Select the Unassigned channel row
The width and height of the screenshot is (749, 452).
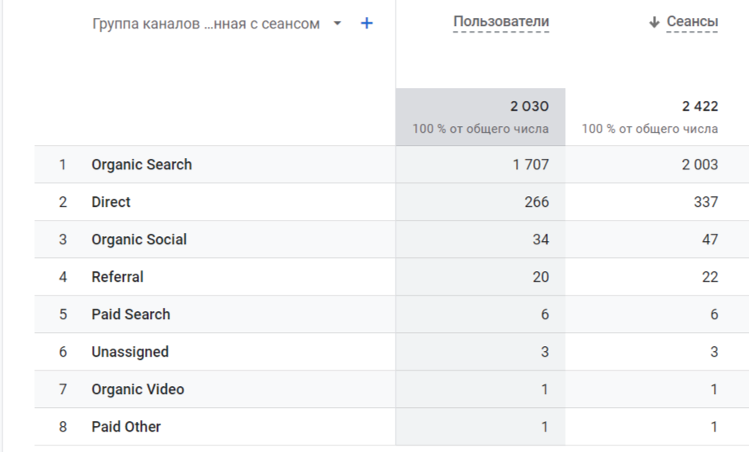130,352
